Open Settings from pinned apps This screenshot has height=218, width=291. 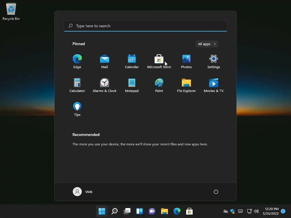[x=214, y=61]
